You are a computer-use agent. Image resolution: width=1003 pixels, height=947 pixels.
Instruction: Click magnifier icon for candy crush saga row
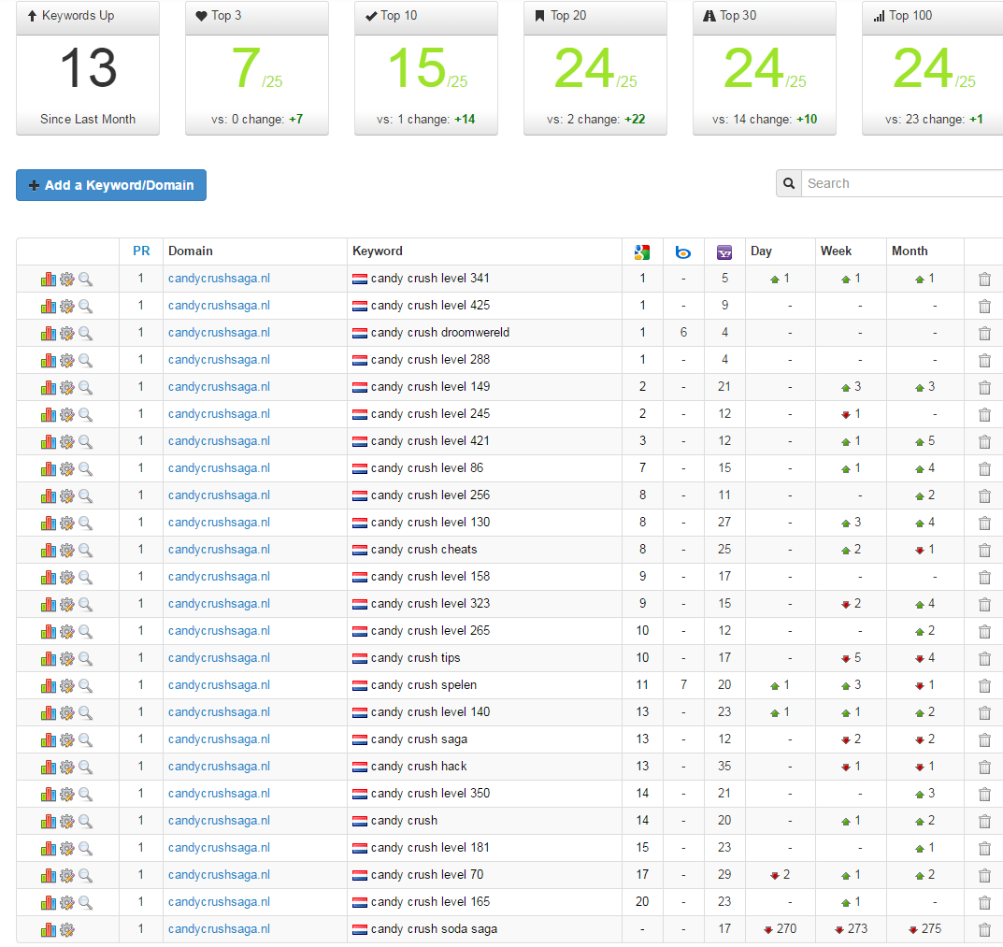tap(85, 739)
